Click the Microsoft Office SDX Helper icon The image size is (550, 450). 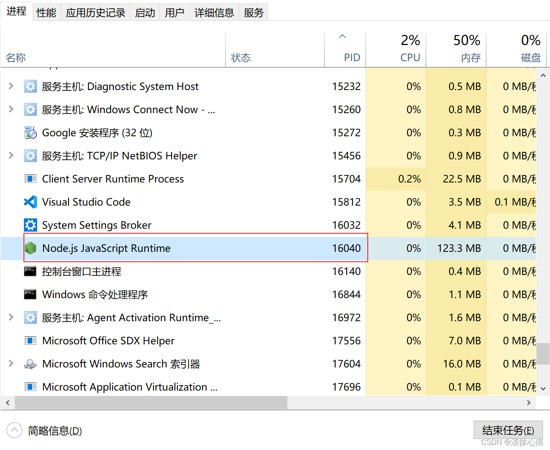31,341
